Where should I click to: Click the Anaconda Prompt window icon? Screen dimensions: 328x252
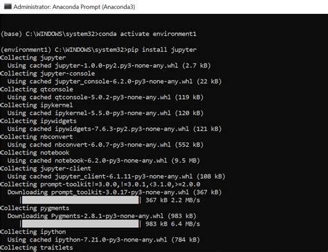8,6
